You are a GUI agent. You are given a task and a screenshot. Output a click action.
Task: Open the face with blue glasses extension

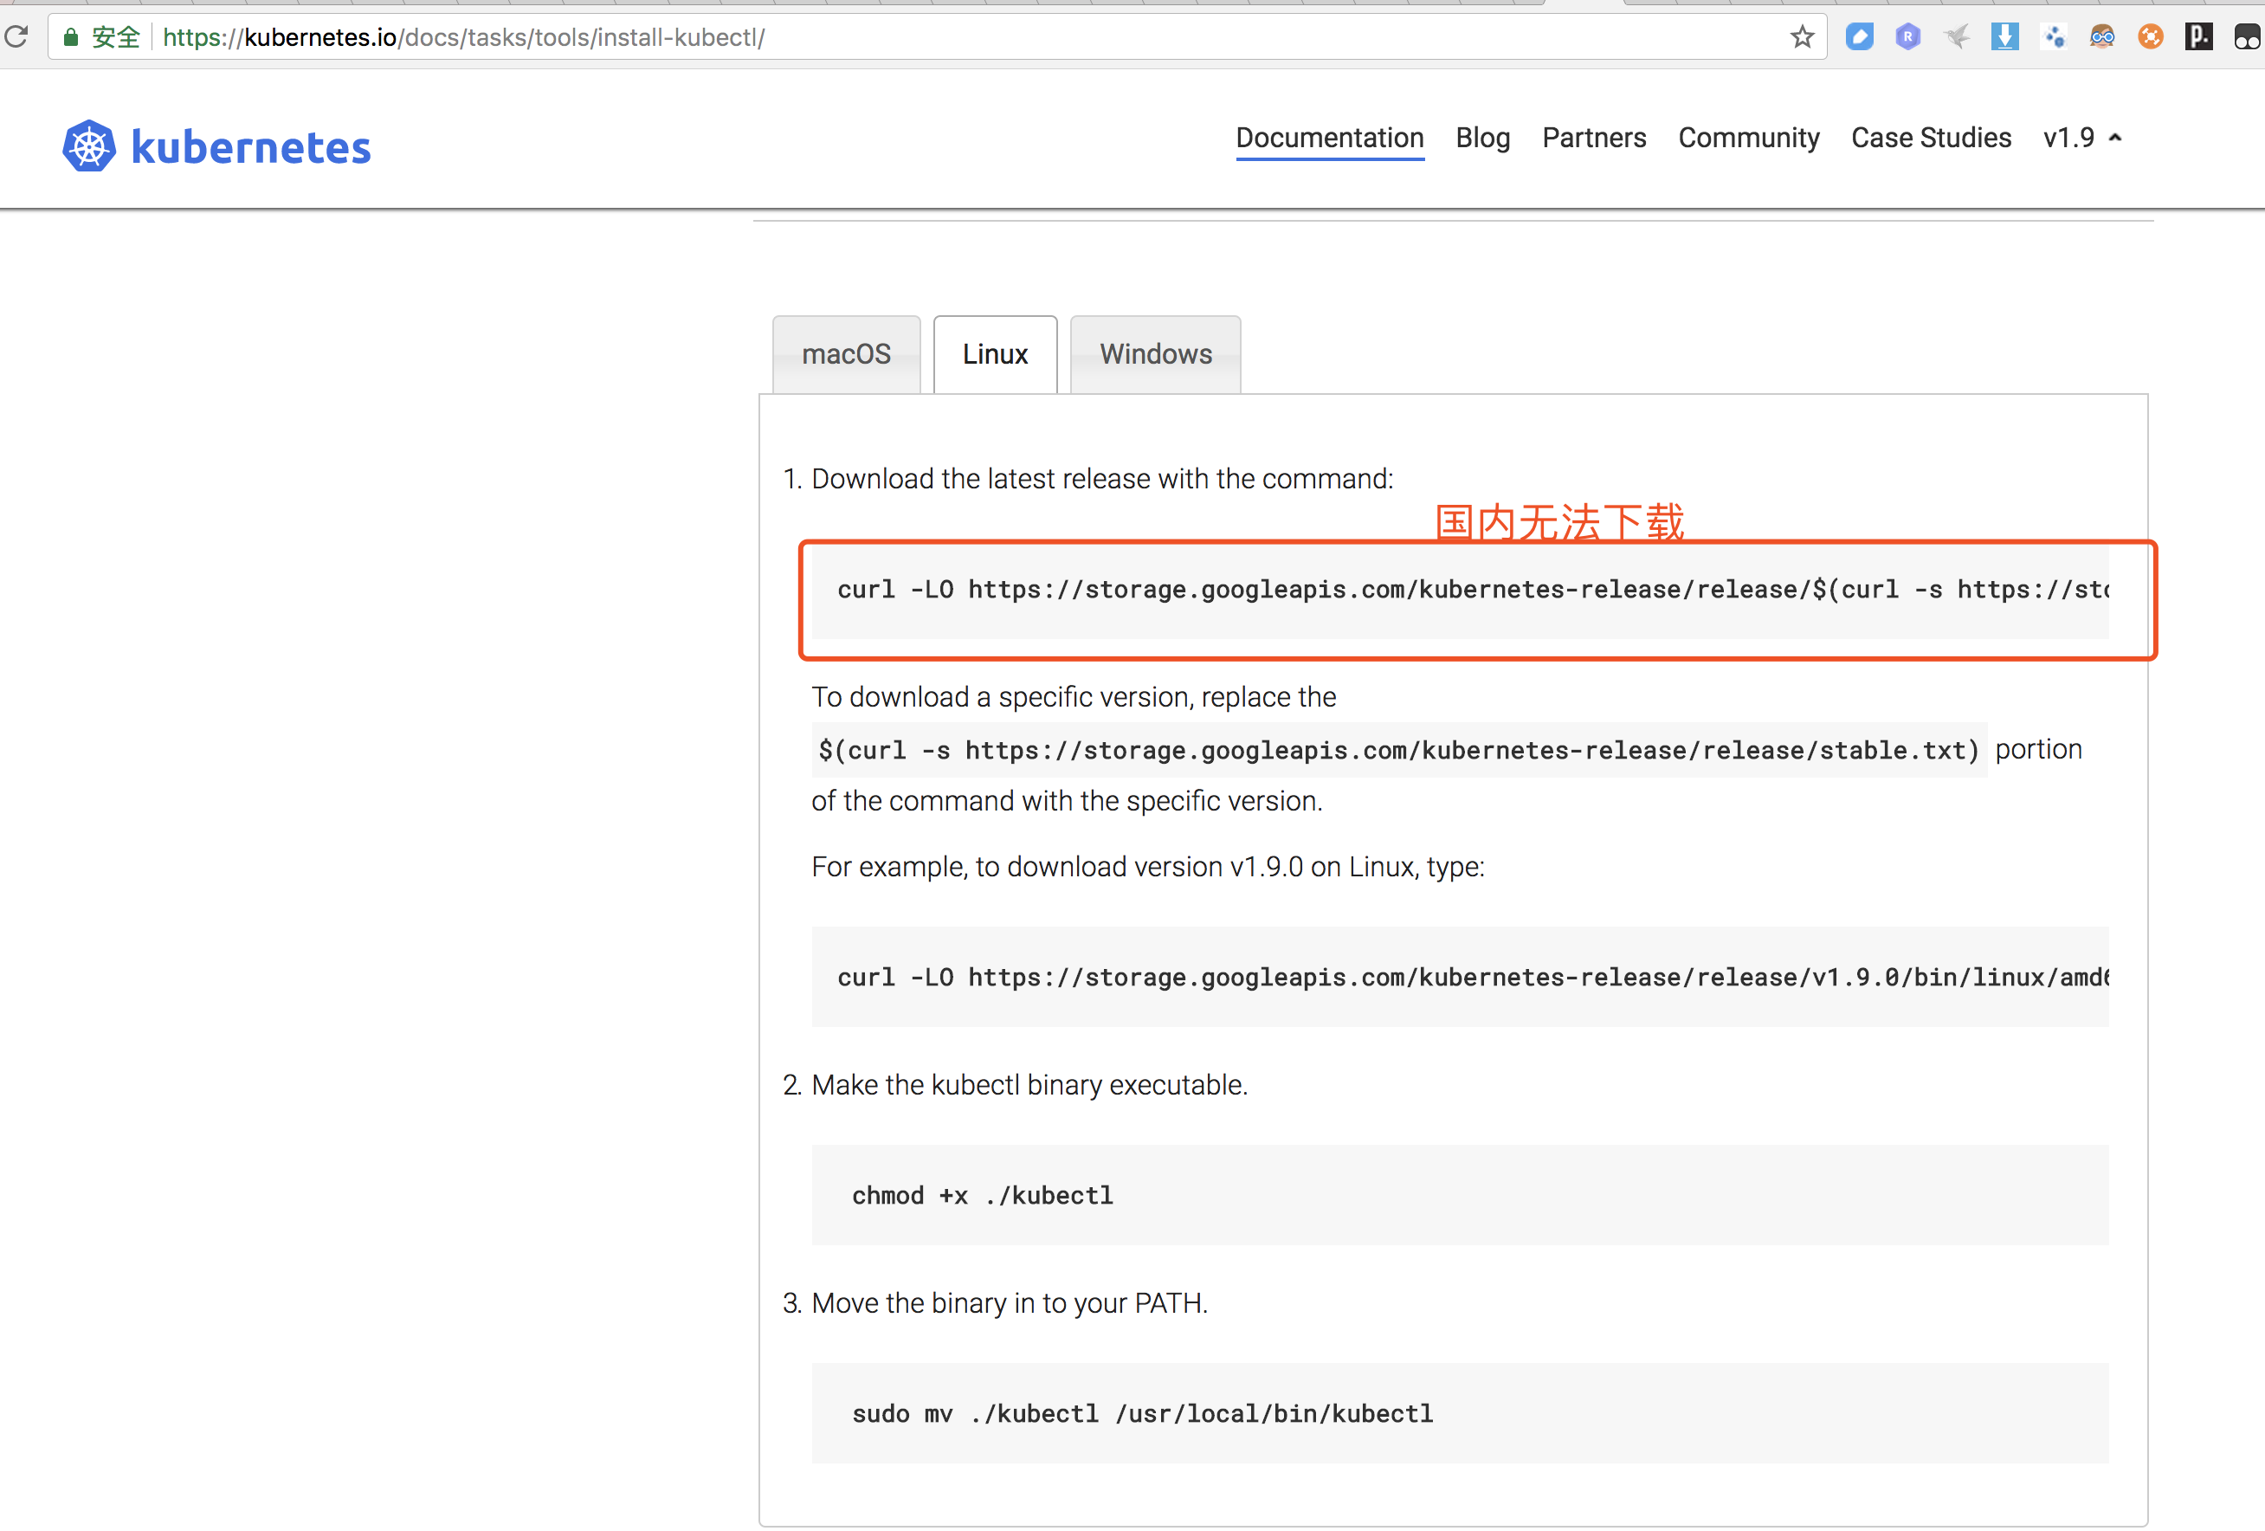(x=2102, y=37)
